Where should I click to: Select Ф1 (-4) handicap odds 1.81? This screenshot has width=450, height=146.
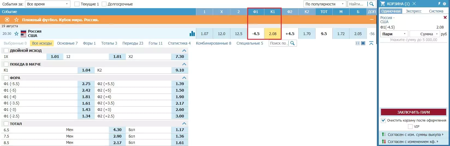86,97
